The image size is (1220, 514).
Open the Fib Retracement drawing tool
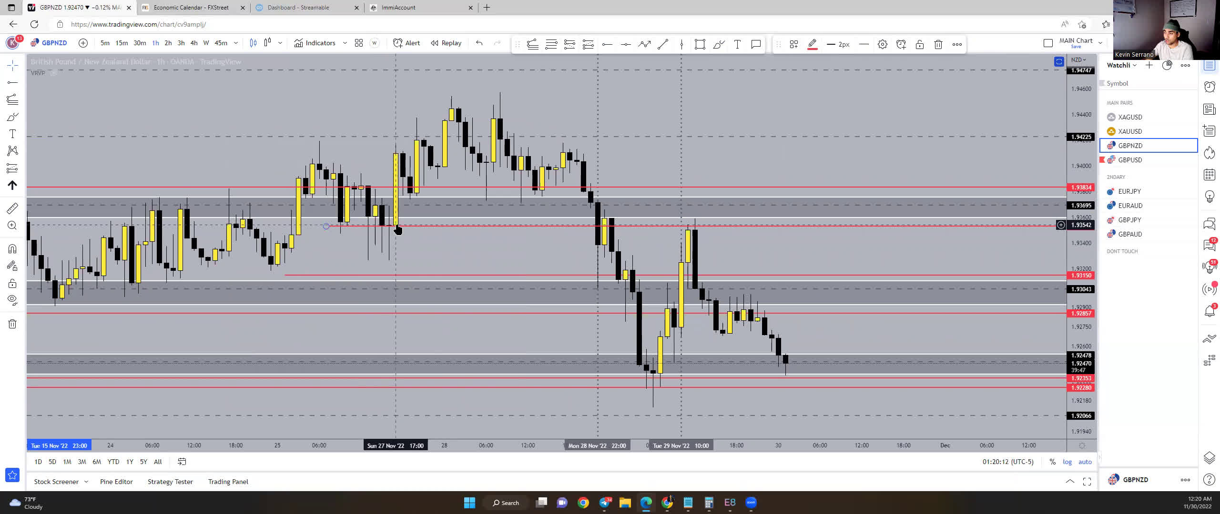(x=12, y=99)
